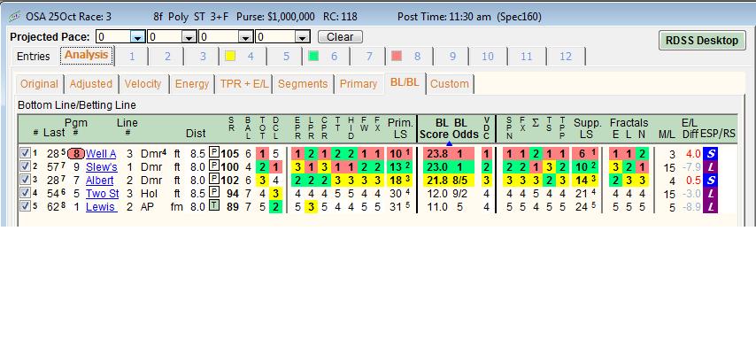Go to horse tab 12
The height and width of the screenshot is (354, 756).
[566, 57]
